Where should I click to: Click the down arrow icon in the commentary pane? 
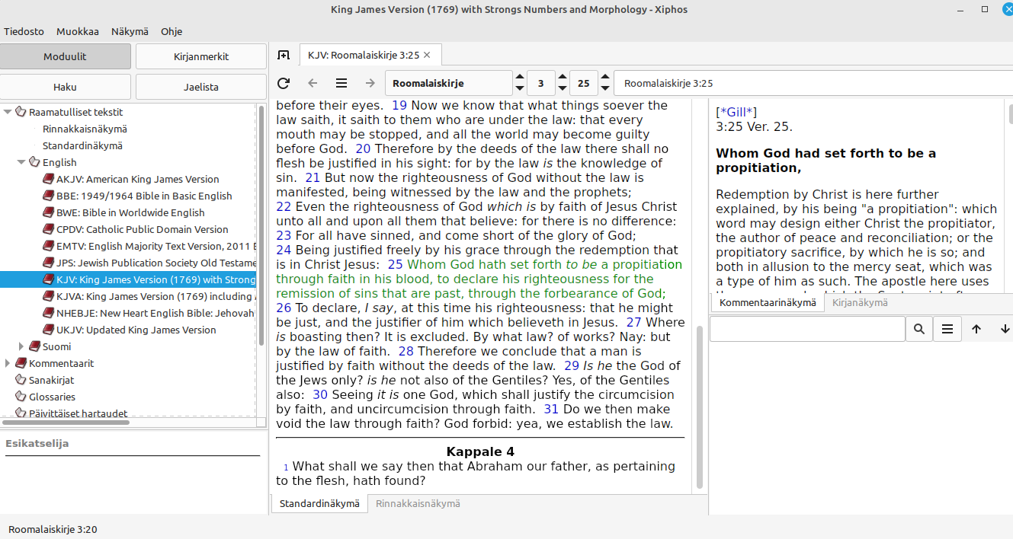click(x=1005, y=329)
